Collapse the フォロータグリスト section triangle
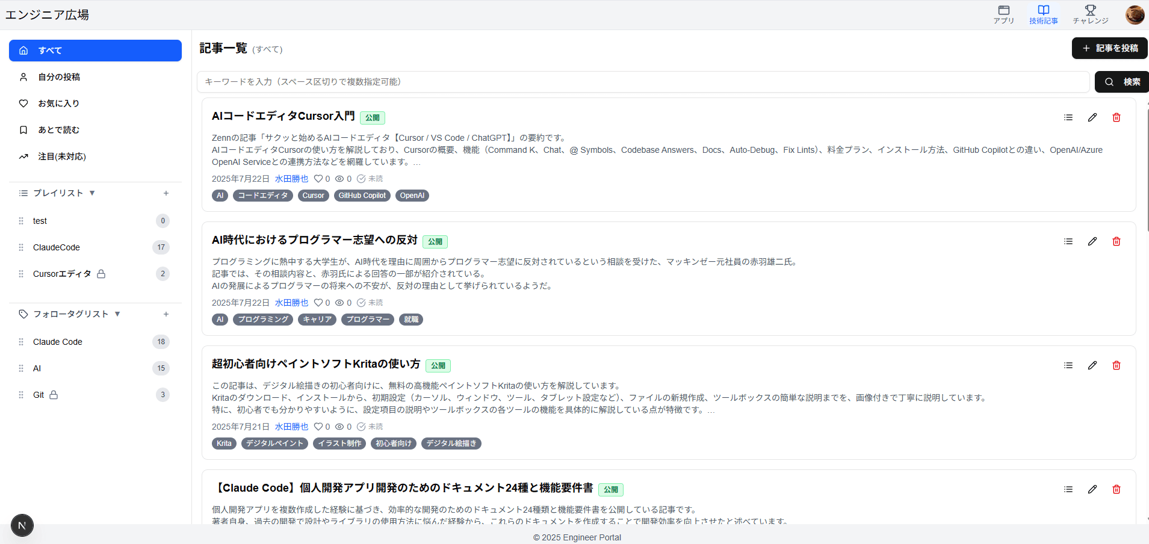 pos(117,314)
